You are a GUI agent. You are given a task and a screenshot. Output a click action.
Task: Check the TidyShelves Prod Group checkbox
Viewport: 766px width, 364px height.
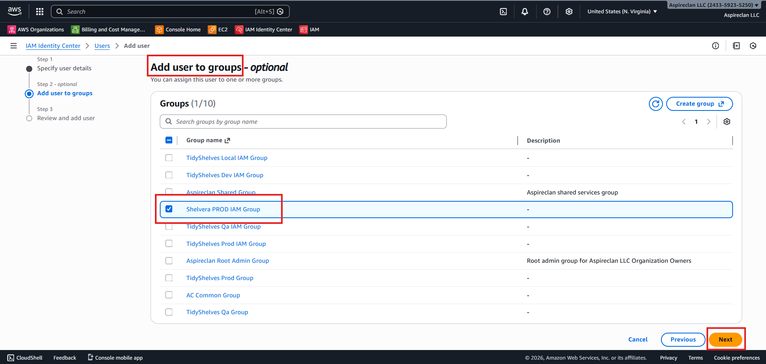169,278
